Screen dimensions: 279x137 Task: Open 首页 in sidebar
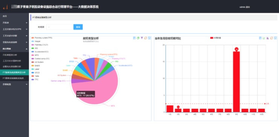point(14,16)
